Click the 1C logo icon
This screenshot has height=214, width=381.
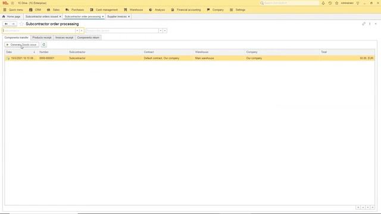click(5, 3)
